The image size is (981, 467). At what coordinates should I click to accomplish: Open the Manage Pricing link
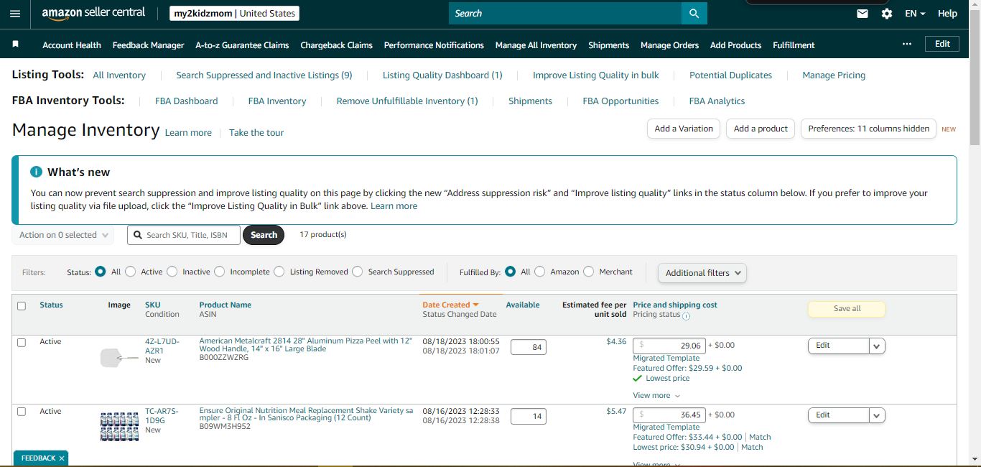pos(834,75)
